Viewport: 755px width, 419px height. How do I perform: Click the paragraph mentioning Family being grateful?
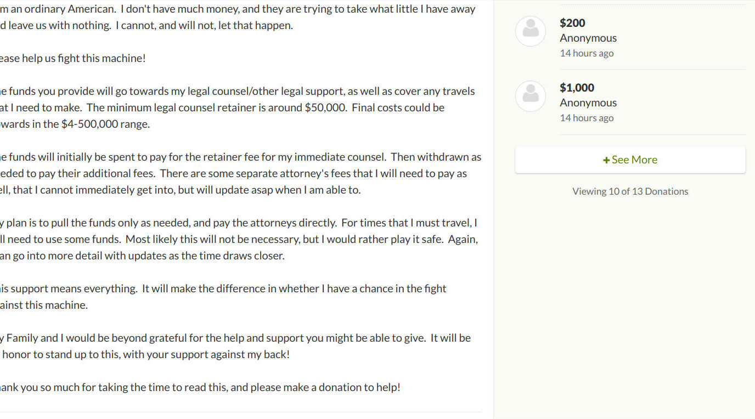tap(235, 346)
